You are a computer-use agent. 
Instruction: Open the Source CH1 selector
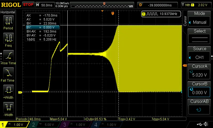pos(199,54)
